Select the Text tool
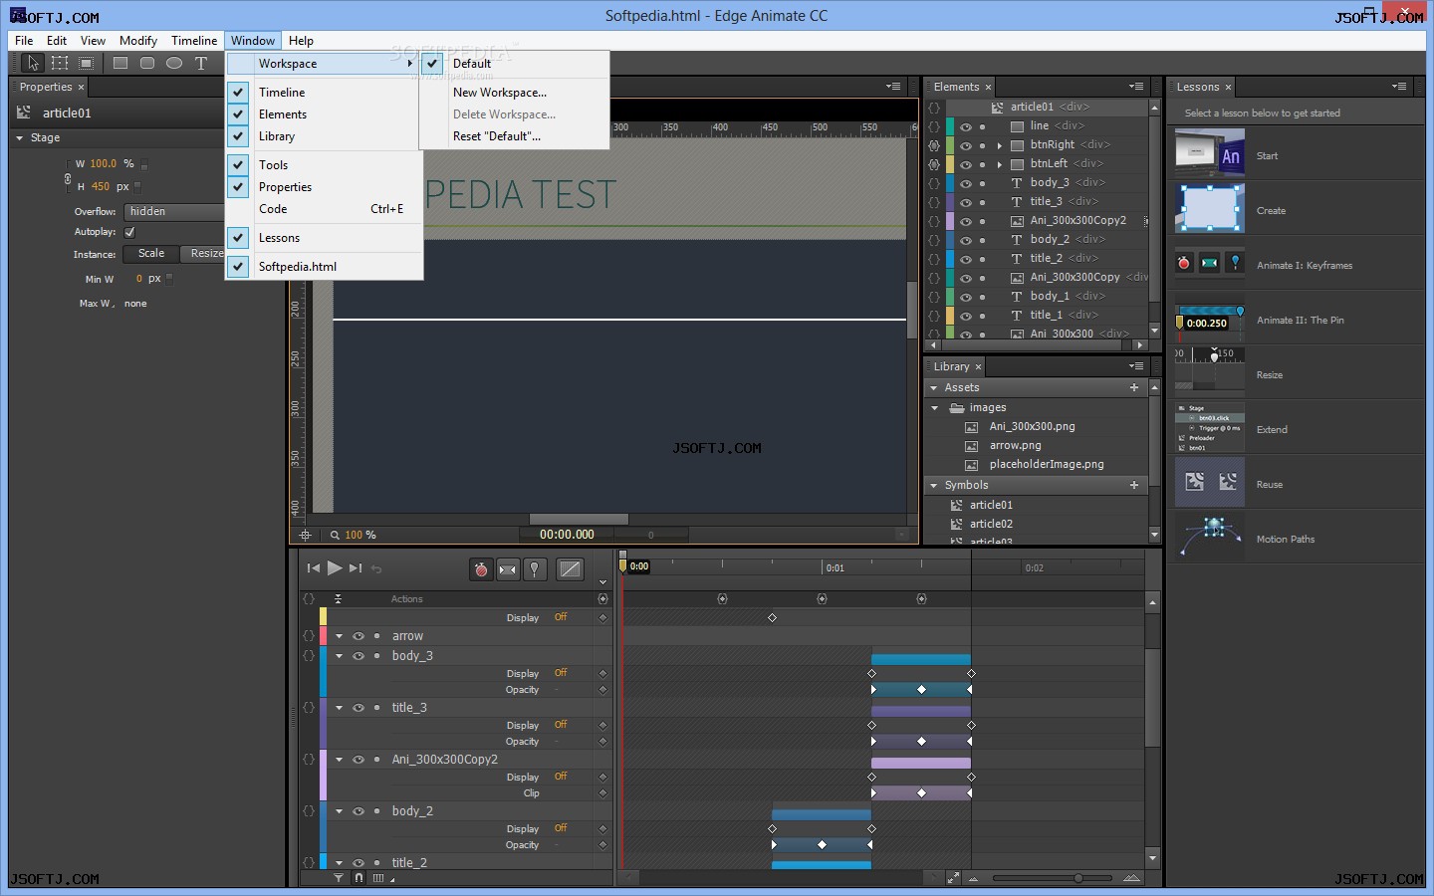This screenshot has height=896, width=1434. coord(201,63)
